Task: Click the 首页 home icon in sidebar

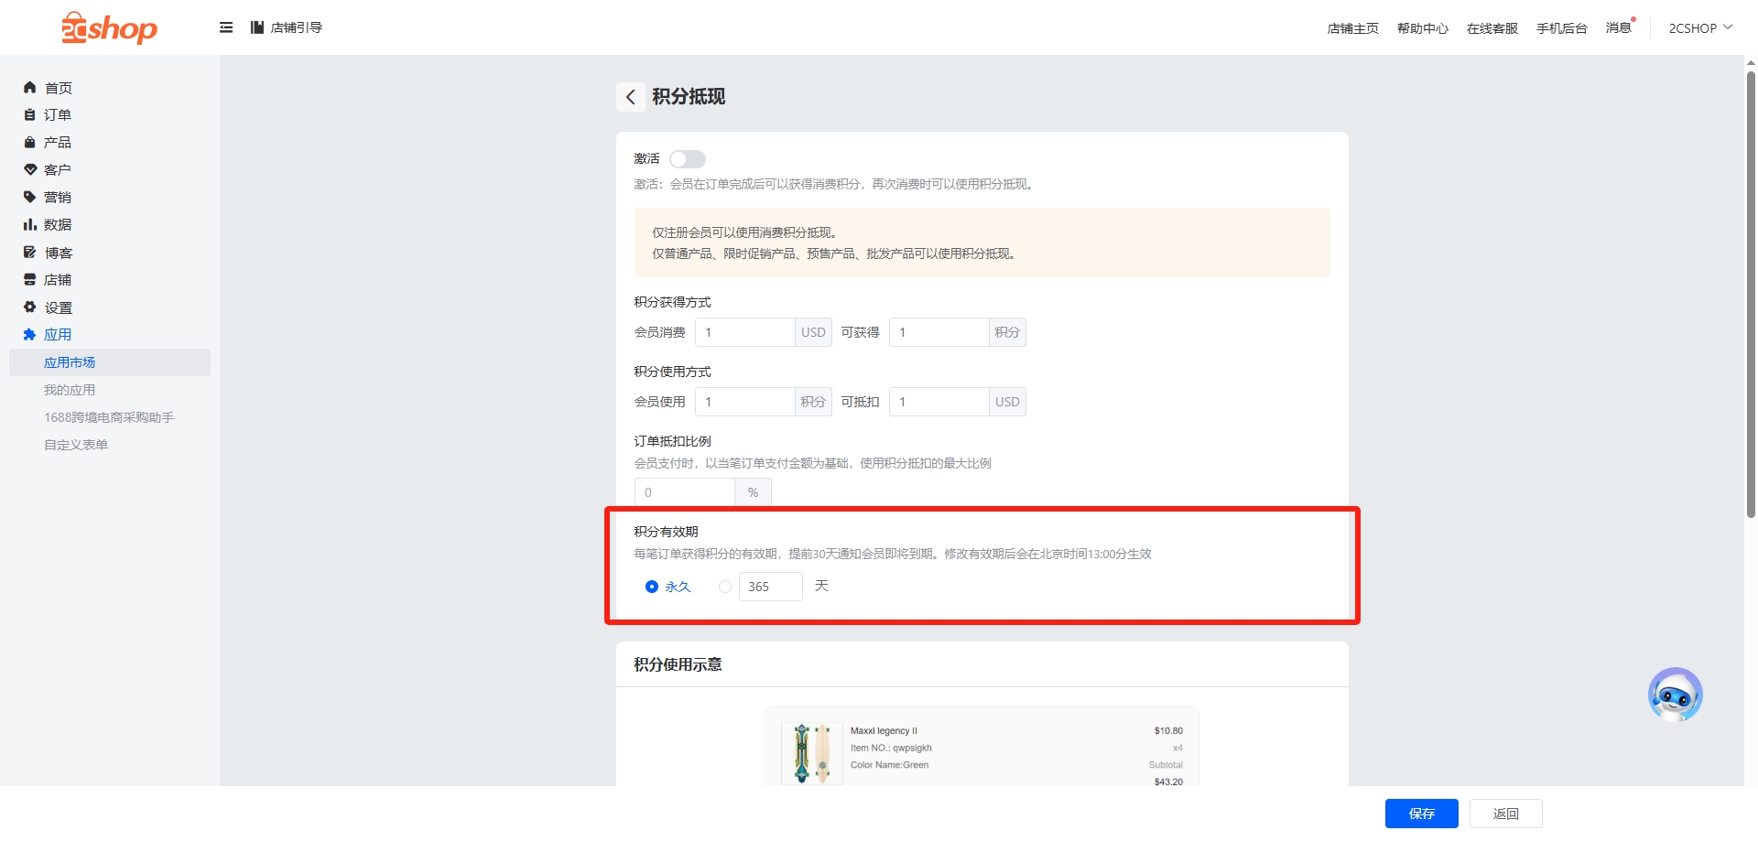Action: [29, 88]
